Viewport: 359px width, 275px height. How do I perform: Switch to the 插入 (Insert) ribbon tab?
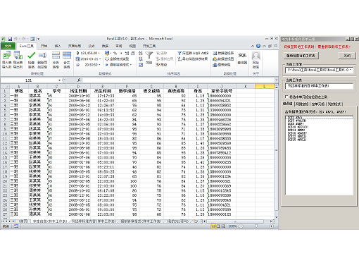tap(58, 46)
